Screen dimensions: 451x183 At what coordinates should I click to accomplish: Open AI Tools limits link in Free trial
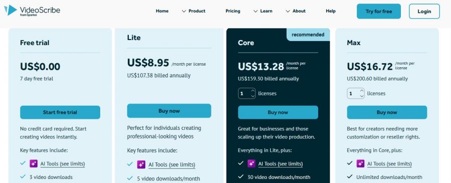point(63,164)
